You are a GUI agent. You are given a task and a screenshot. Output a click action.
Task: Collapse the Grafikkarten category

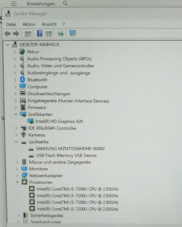(x=16, y=114)
